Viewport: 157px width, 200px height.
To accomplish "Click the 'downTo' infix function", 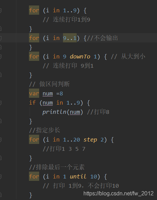I will (80, 56).
